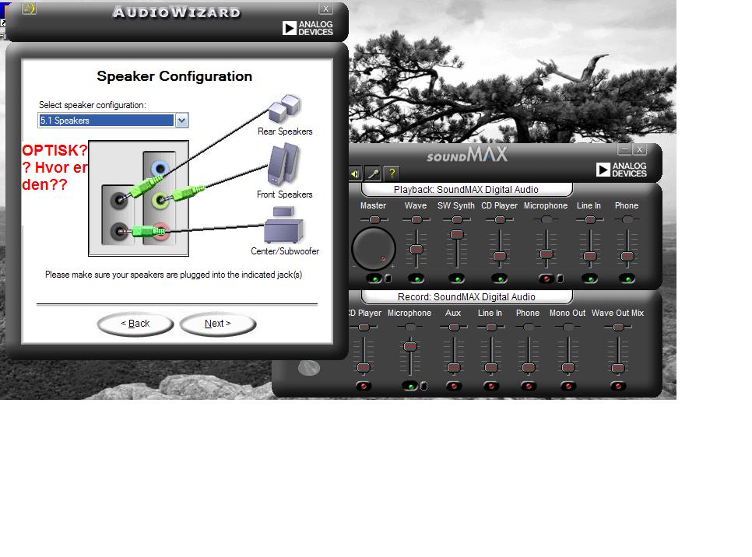The image size is (752, 557).
Task: Open speaker configuration dropdown arrow
Action: point(181,121)
